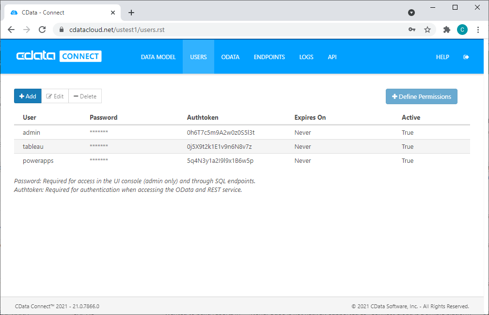
Task: Open the browser extensions puzzle icon
Action: (x=447, y=30)
